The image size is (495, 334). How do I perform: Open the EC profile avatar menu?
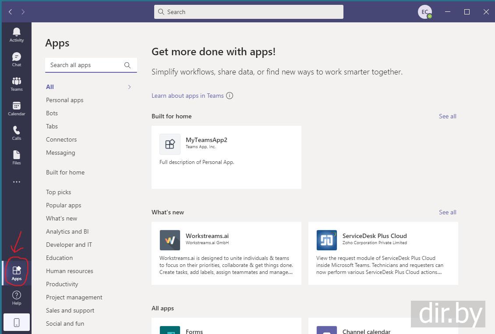click(x=424, y=12)
